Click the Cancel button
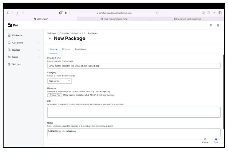This screenshot has height=152, width=228. click(205, 141)
